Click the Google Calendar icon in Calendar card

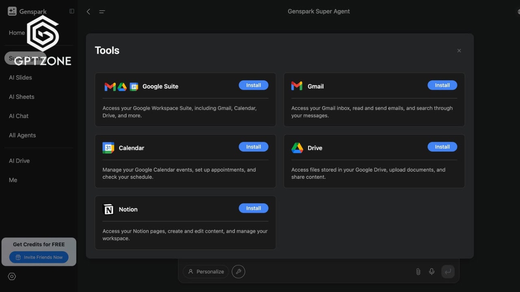tap(108, 148)
